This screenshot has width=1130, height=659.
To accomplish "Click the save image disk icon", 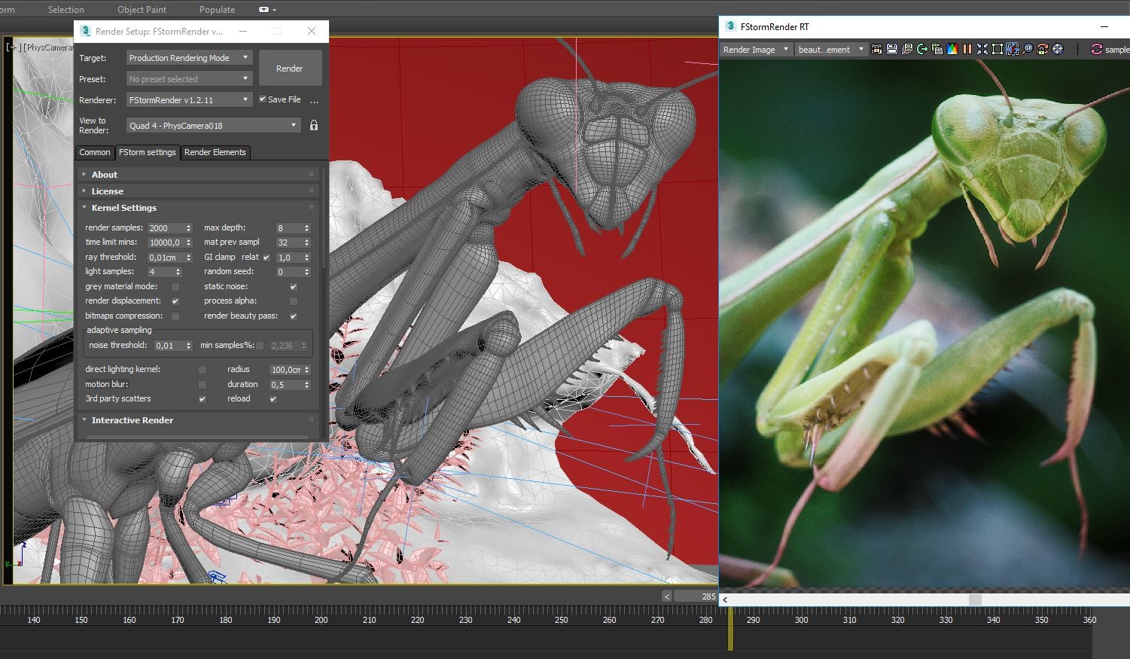I will [892, 50].
